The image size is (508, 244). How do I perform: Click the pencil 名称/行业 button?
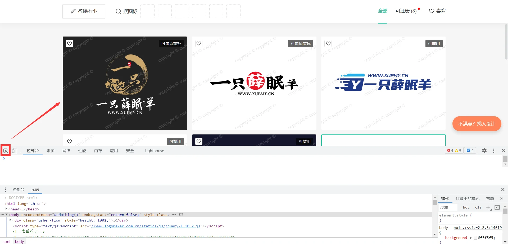84,11
